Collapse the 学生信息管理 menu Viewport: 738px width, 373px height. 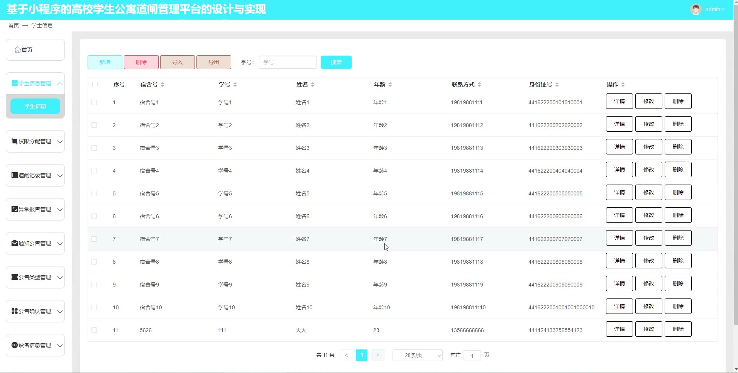point(60,83)
